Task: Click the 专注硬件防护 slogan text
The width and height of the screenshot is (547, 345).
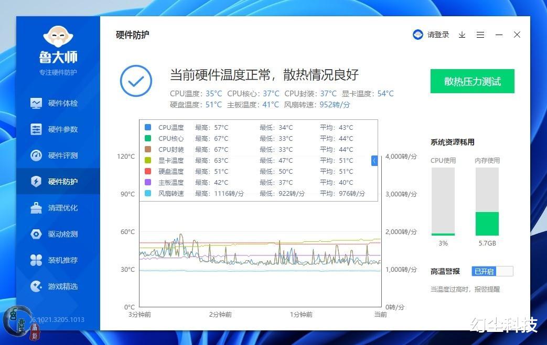Action: 58,72
